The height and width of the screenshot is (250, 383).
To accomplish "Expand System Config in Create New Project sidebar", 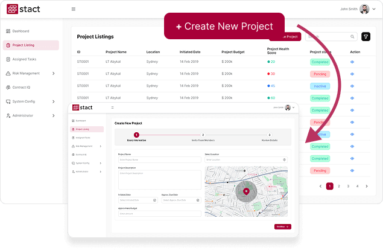I will click(x=100, y=163).
